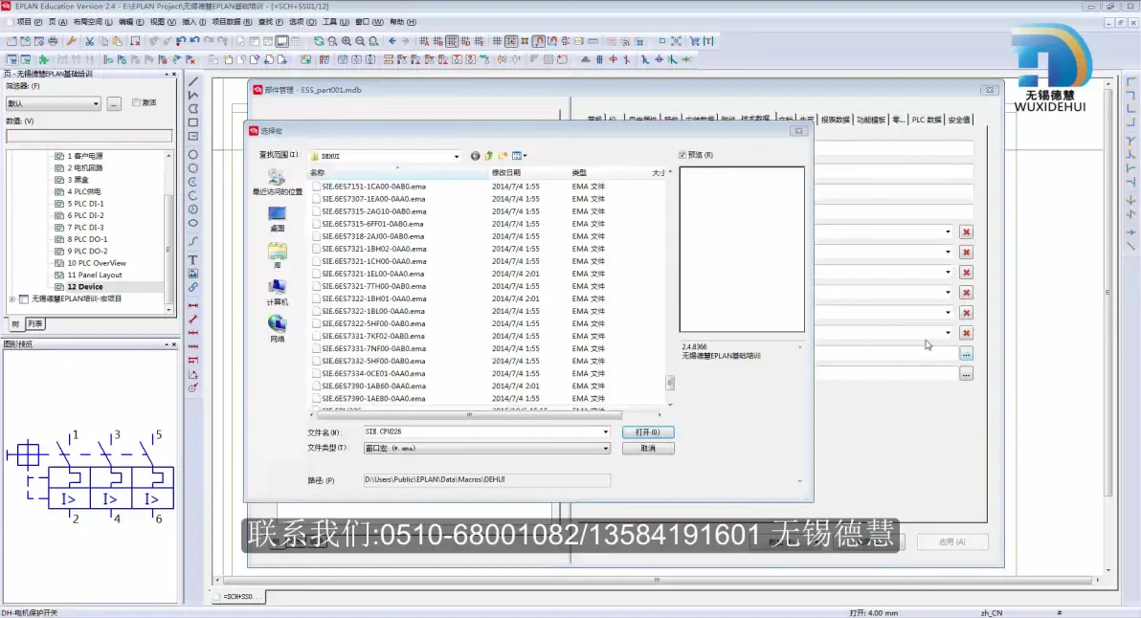Open Computer (计算机) in file dialog sidebar
This screenshot has width=1141, height=618.
click(x=278, y=293)
